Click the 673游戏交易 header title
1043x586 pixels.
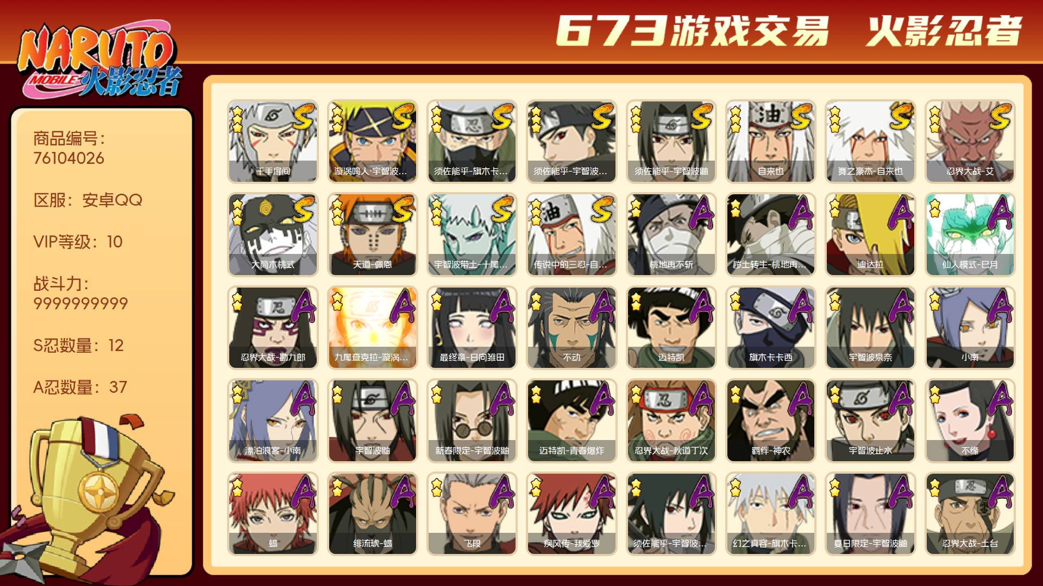pyautogui.click(x=693, y=31)
